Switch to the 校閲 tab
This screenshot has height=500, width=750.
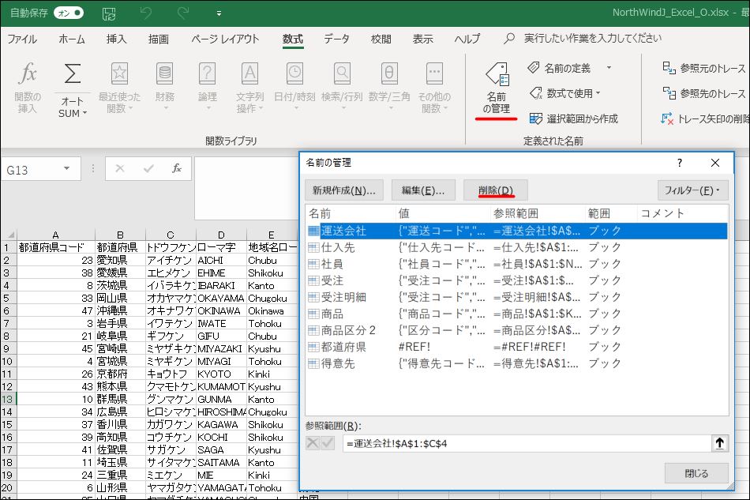381,39
